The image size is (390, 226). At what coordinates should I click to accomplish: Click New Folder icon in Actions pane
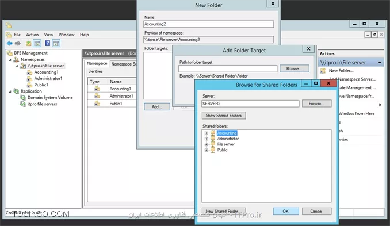(323, 71)
